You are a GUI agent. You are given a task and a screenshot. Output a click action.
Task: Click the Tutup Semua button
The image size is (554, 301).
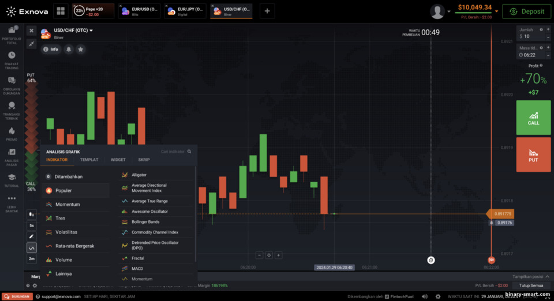531,285
